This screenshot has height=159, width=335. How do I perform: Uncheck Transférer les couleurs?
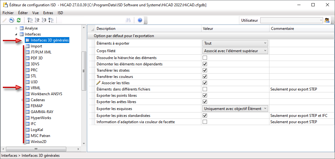(x=205, y=77)
